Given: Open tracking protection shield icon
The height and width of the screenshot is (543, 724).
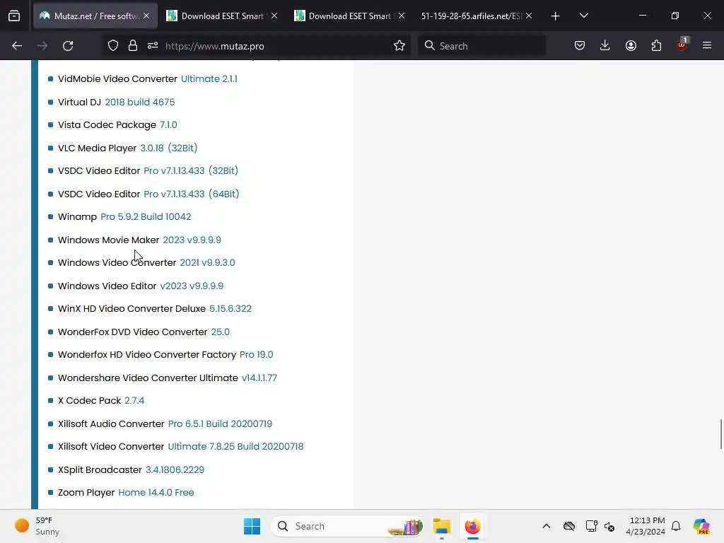Looking at the screenshot, I should [x=113, y=46].
